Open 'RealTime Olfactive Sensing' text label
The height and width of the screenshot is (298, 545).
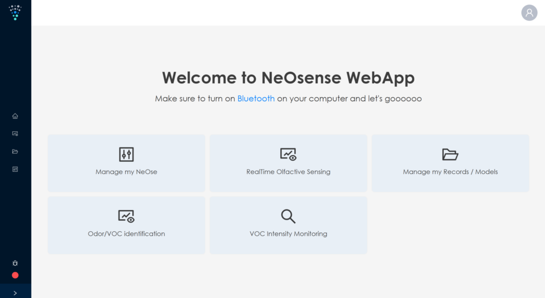click(288, 172)
